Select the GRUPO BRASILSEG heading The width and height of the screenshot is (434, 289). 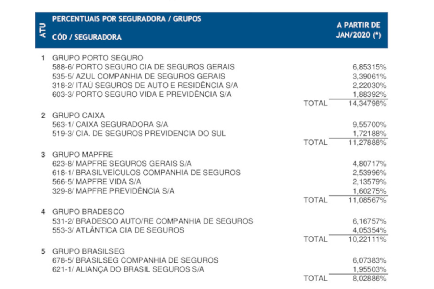(89, 251)
